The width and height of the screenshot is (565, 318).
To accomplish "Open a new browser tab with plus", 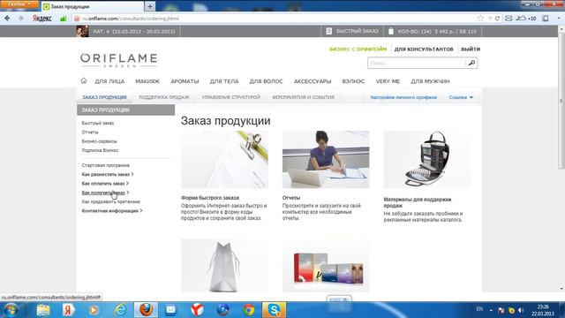I will [x=150, y=6].
